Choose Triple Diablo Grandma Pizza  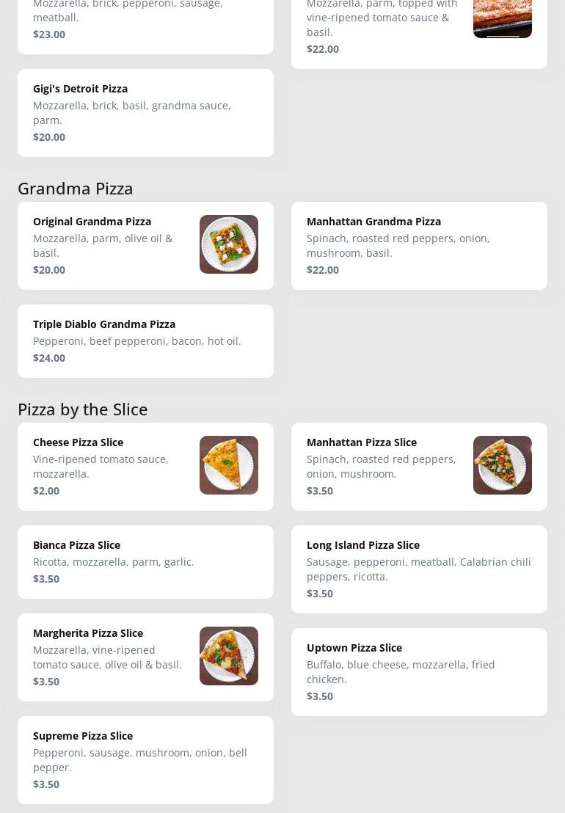(x=145, y=341)
